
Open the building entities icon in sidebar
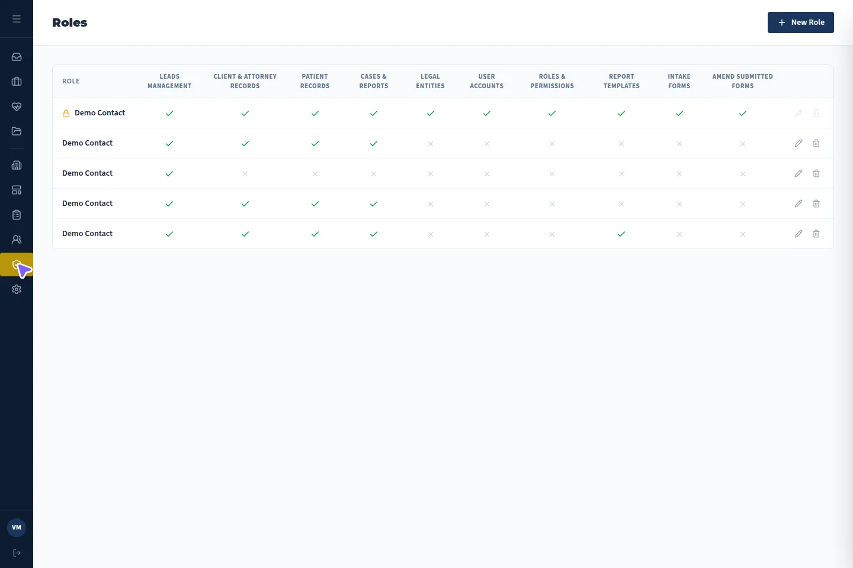(17, 165)
